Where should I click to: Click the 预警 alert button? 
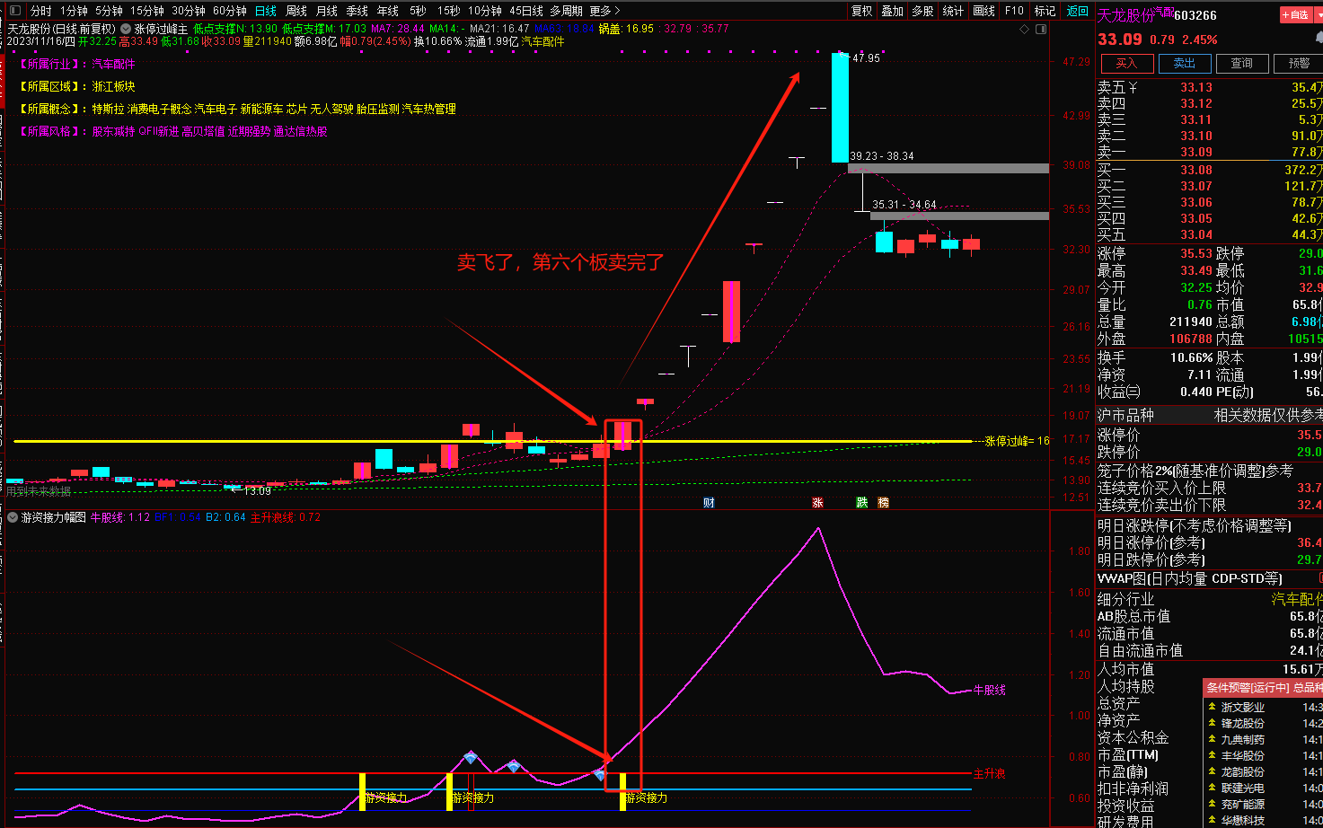point(1299,64)
